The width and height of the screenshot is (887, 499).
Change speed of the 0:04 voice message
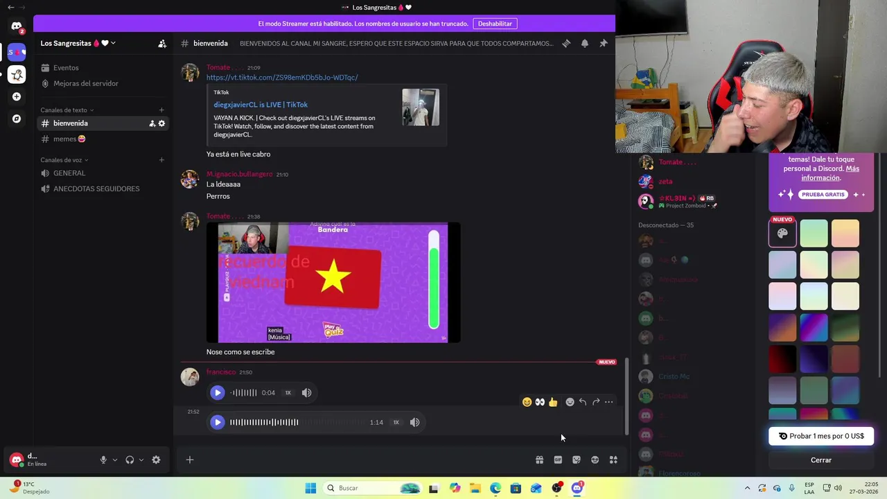[288, 393]
